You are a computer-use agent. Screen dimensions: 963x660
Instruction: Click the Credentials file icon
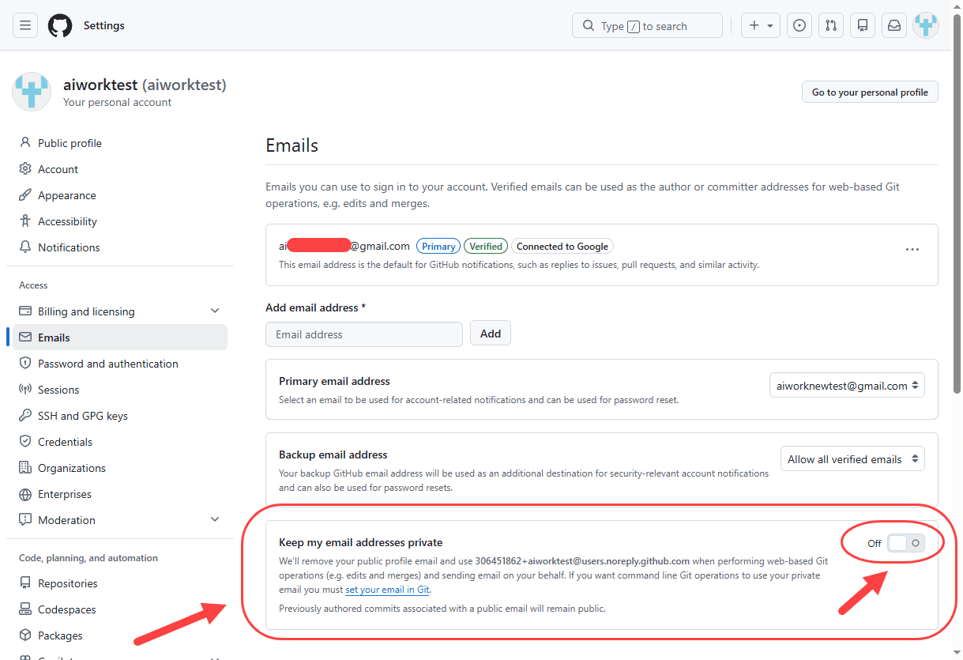click(x=25, y=442)
